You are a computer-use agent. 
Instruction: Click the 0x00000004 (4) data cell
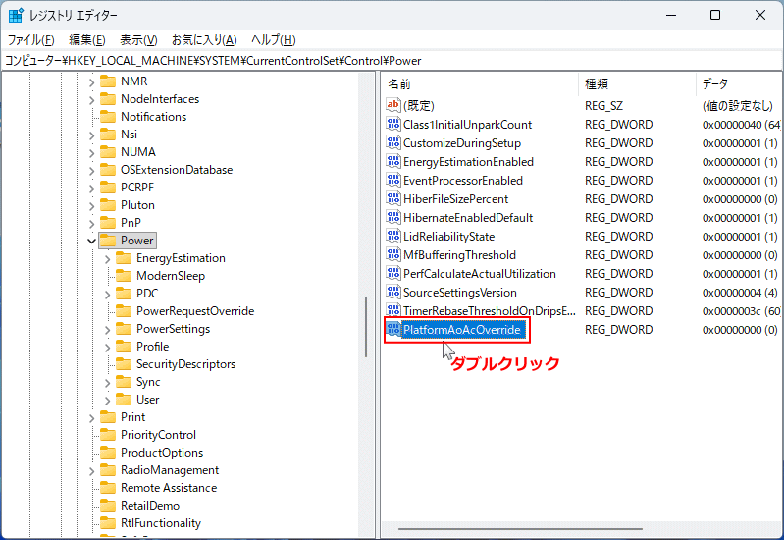tap(740, 293)
